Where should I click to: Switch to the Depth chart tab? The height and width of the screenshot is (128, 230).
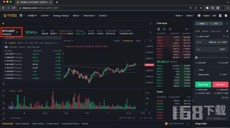[138, 41]
